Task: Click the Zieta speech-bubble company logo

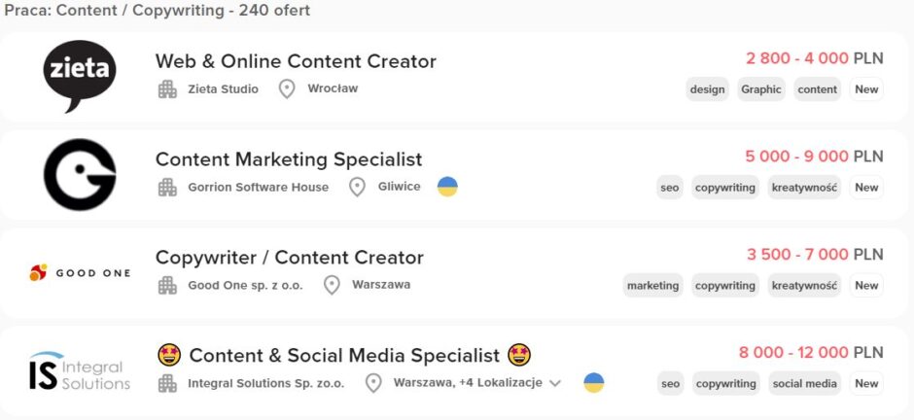Action: click(x=80, y=76)
